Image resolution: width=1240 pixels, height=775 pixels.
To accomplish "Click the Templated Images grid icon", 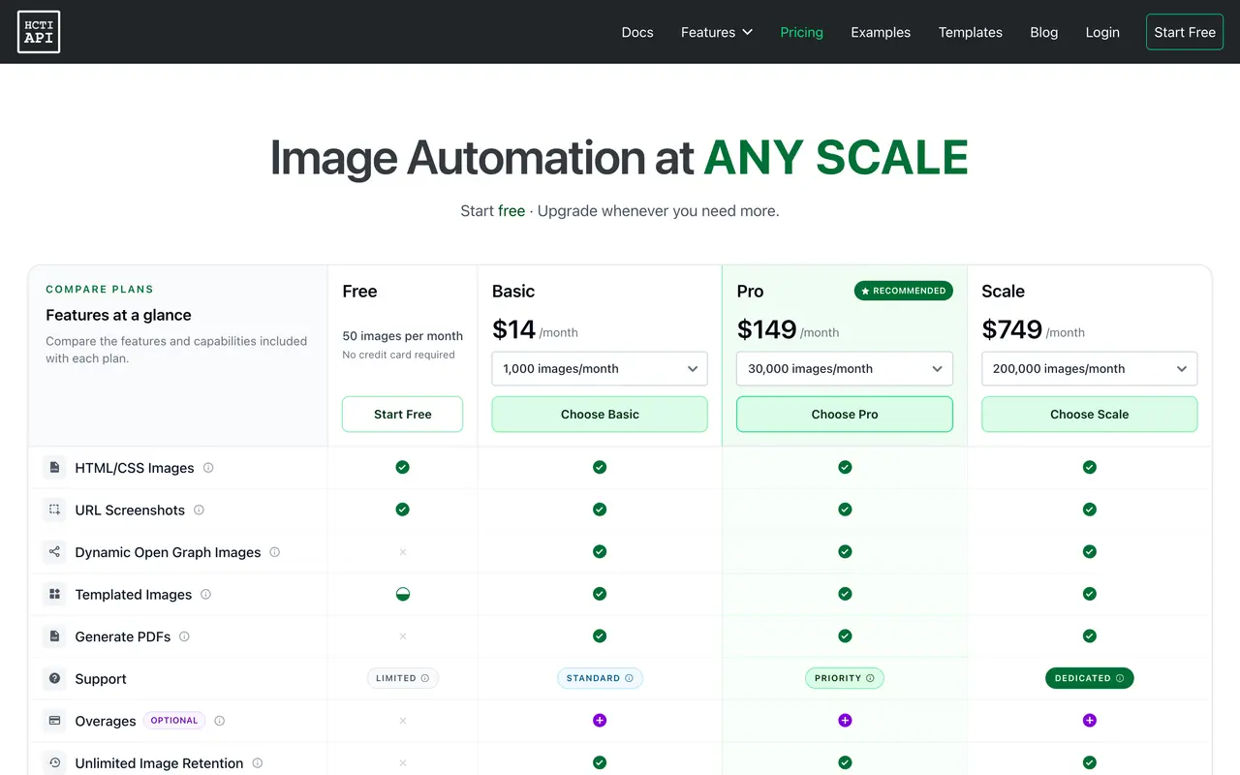I will click(54, 594).
